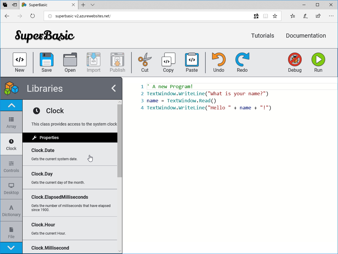
Task: Place cursor on code line 1 comment
Action: [170, 87]
